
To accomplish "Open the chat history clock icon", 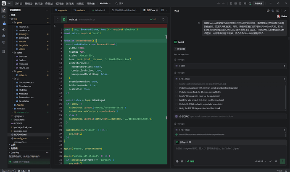I will tap(273, 11).
